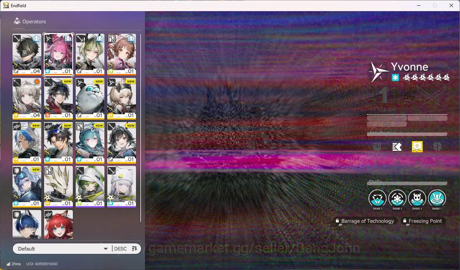Viewport: 460px width, 270px height.
Task: Choose the short black-haired smiling operator
Action: click(122, 143)
